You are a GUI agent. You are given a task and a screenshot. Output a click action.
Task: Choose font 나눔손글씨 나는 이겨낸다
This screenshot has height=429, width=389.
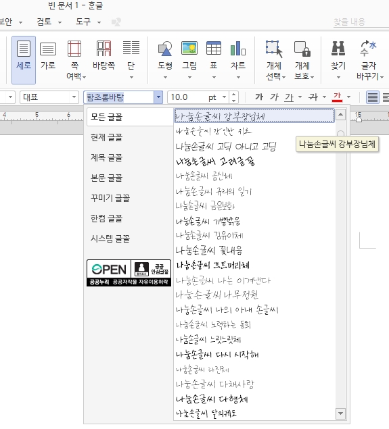click(x=254, y=280)
